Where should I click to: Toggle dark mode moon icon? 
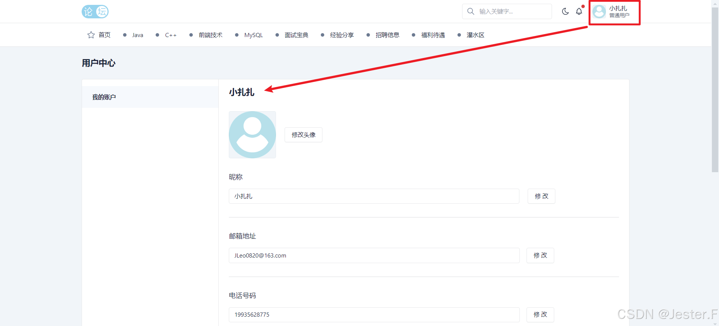pos(565,11)
